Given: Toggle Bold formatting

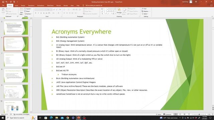Looking at the screenshot, I should coord(36,13).
